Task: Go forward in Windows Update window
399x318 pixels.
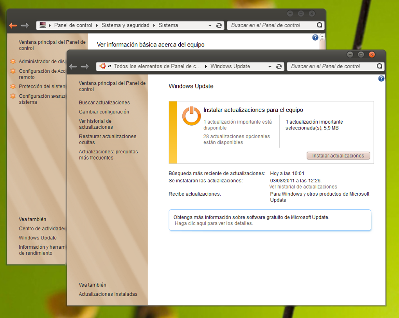Action: [x=85, y=66]
